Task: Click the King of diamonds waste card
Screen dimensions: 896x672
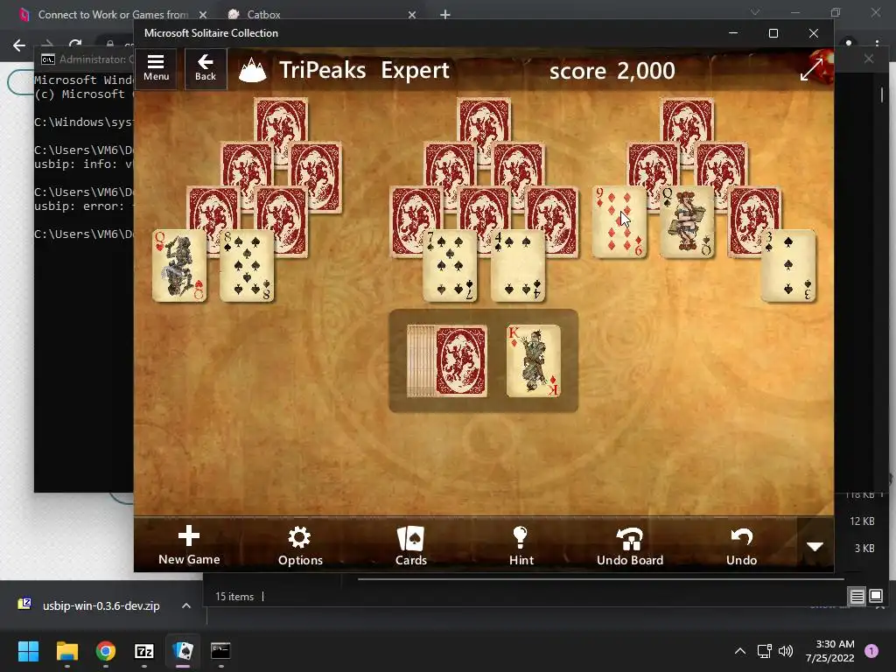Action: (533, 361)
